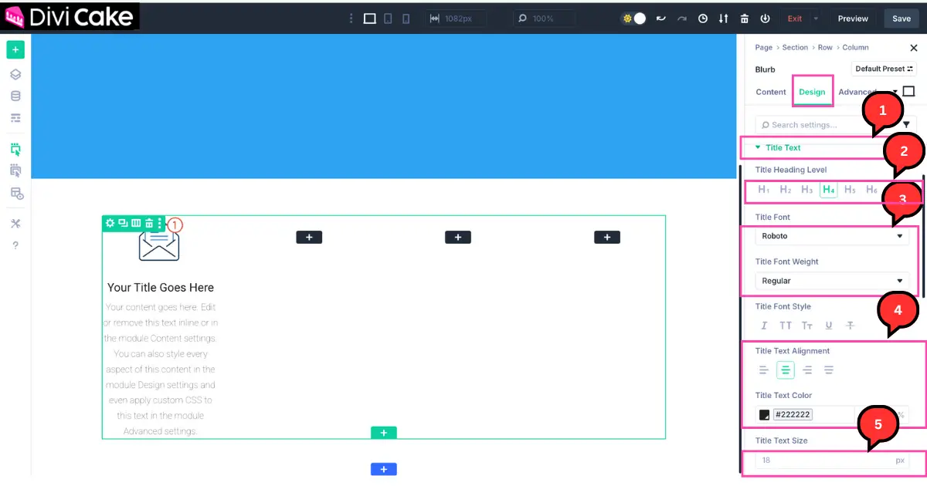927x486 pixels.
Task: Select H5 heading level
Action: [x=850, y=190]
